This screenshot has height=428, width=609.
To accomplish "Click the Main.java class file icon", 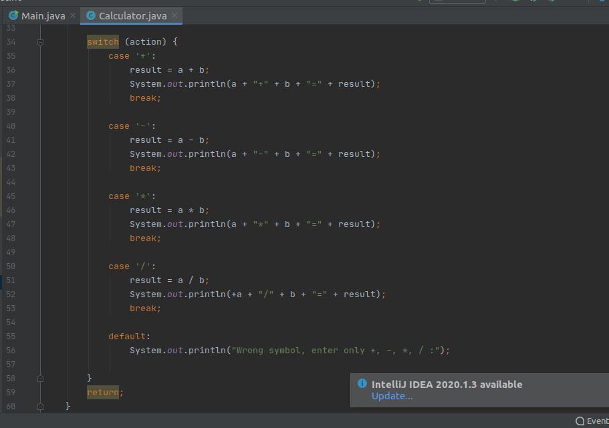I will tap(13, 15).
